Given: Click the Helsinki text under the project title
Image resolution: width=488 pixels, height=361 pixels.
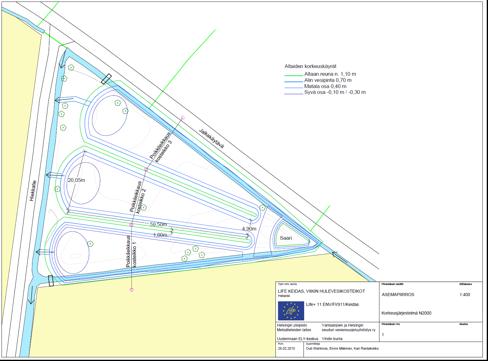Looking at the screenshot, I should click(x=284, y=296).
